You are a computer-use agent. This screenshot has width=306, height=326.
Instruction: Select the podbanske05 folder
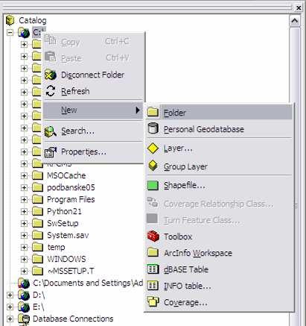(71, 187)
